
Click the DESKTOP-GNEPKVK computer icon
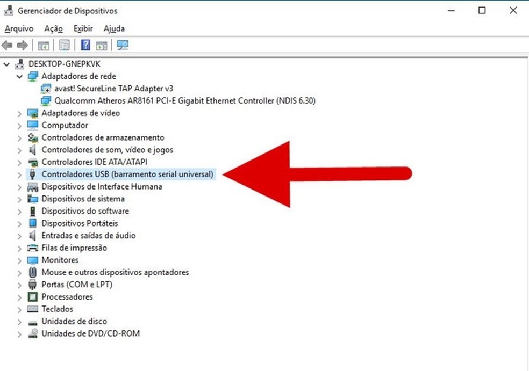tap(20, 64)
